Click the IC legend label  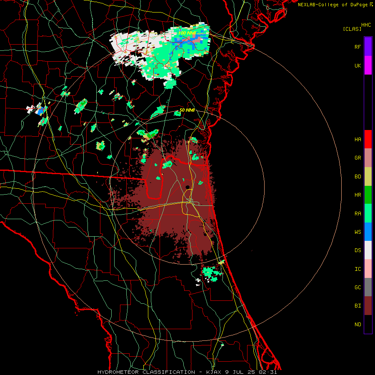(358, 269)
